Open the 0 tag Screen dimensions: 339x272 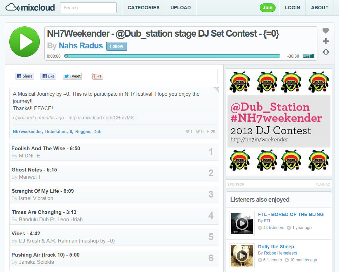coord(71,132)
